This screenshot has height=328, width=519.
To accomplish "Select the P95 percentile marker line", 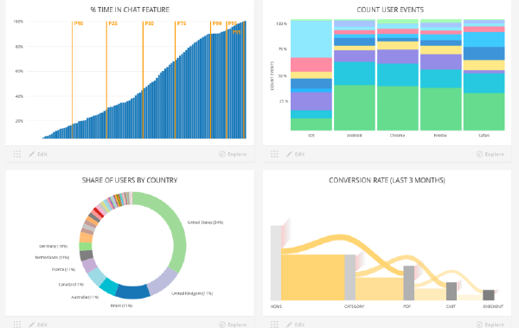I will (227, 80).
